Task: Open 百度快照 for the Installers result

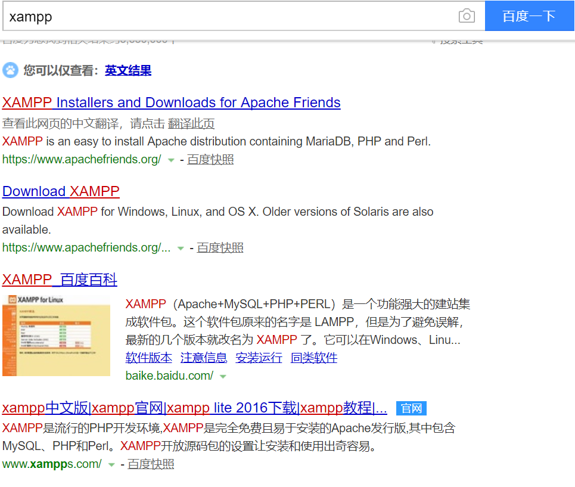Action: [x=210, y=160]
